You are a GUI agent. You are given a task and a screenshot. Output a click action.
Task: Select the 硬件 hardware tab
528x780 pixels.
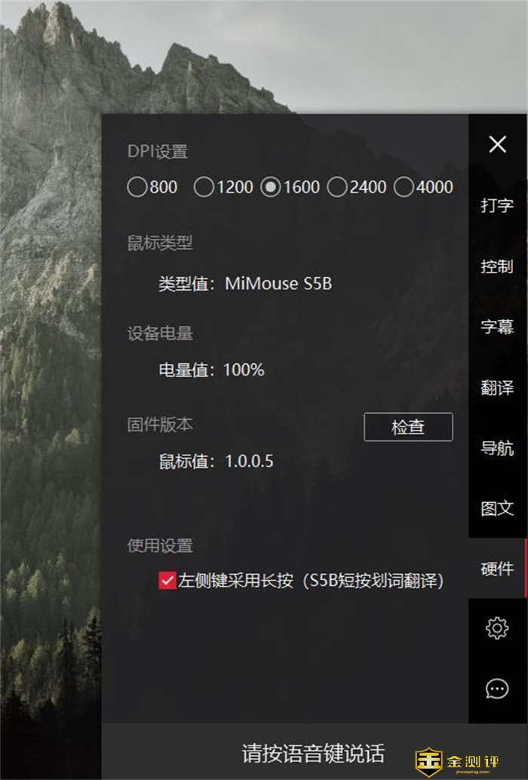click(x=497, y=568)
